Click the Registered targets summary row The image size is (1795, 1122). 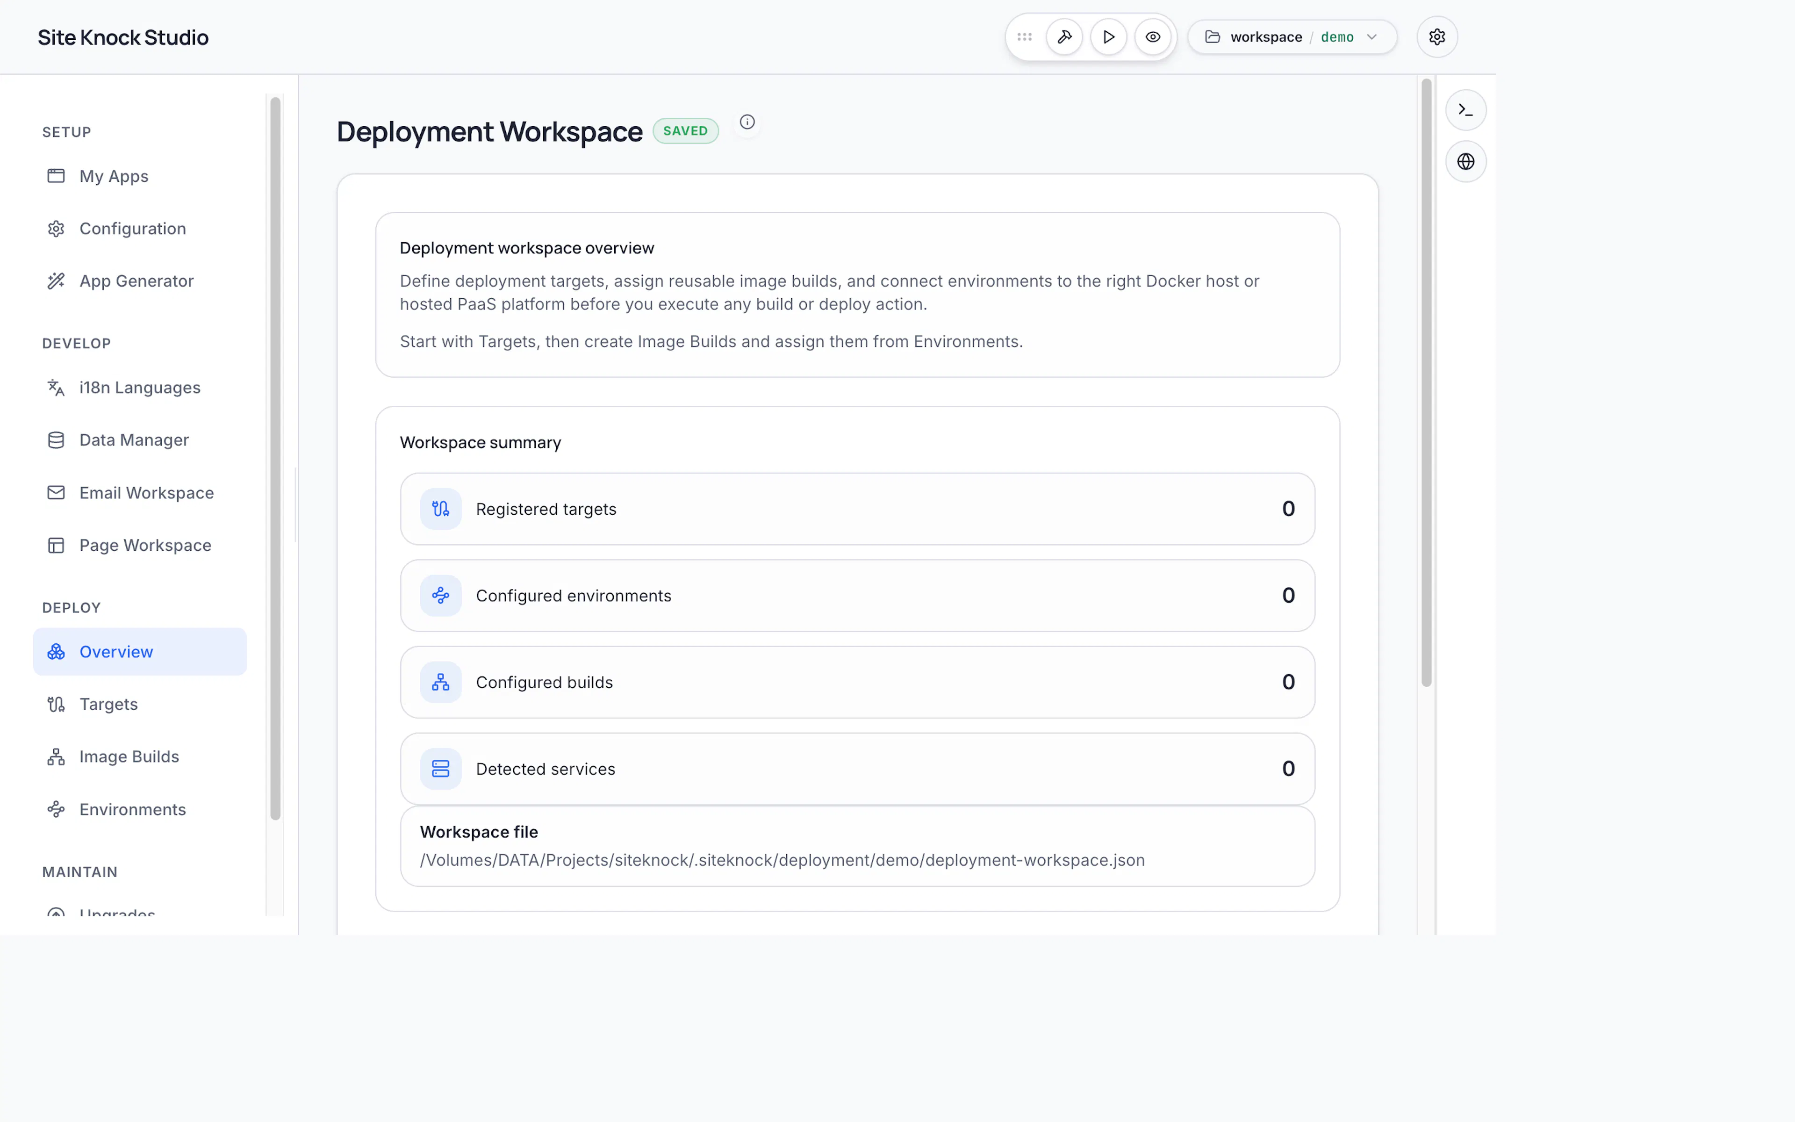857,509
